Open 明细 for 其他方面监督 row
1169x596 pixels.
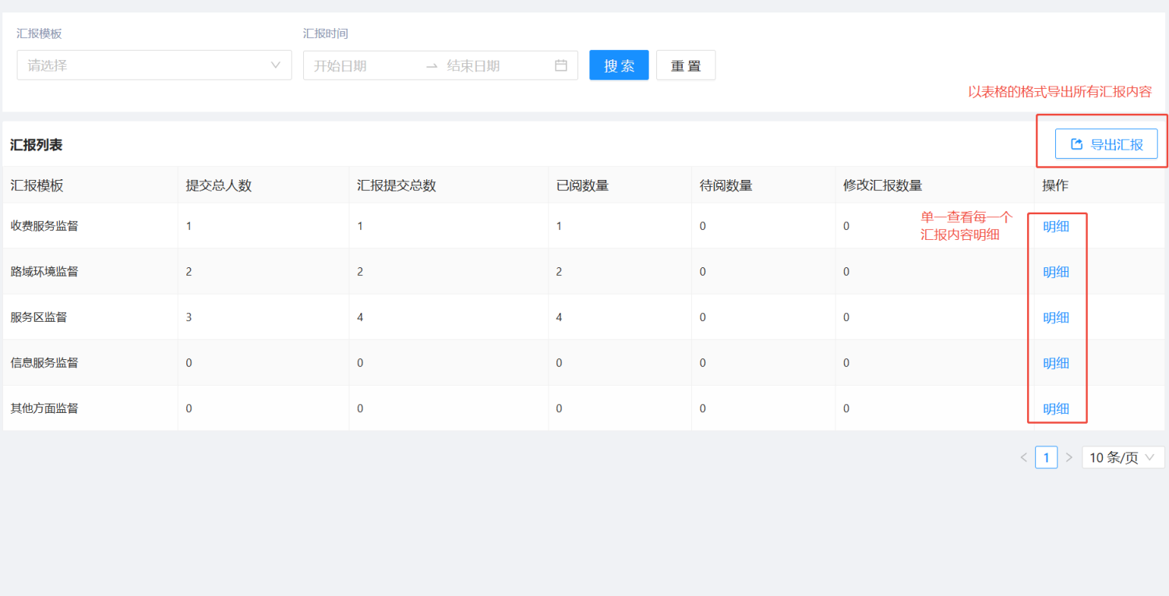(x=1056, y=409)
